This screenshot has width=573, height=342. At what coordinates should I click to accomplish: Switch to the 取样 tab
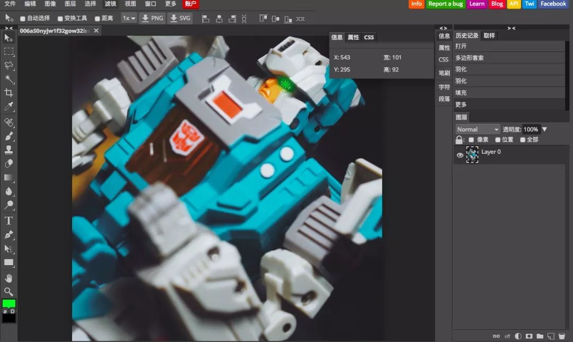click(x=489, y=36)
